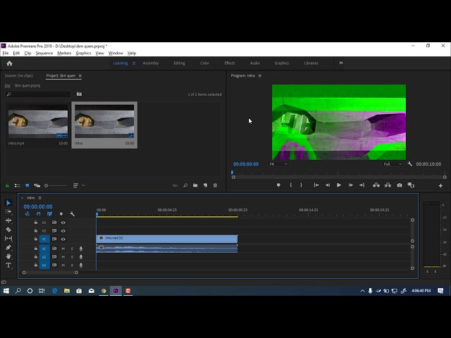Click New Item icon in Project panel

(x=205, y=185)
